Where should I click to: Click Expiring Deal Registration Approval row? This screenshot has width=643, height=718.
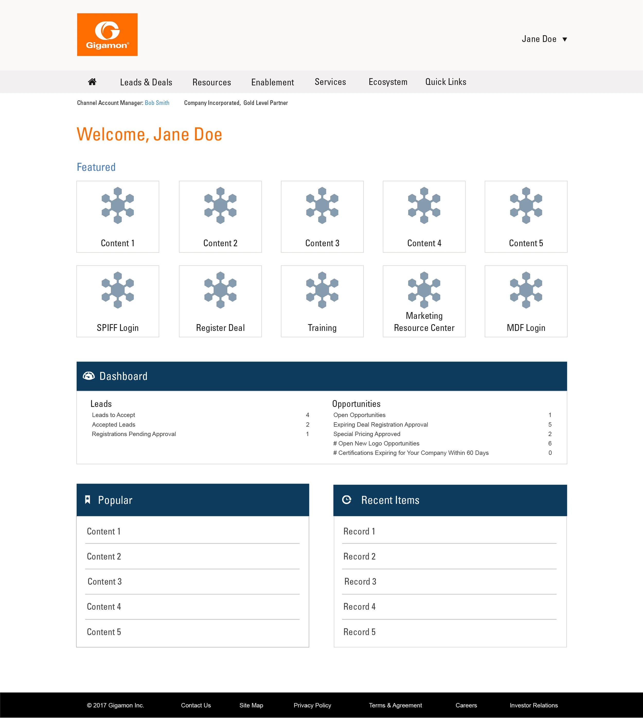[380, 424]
